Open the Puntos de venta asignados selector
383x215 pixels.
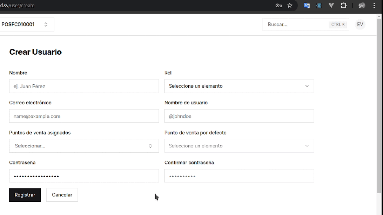pyautogui.click(x=83, y=146)
